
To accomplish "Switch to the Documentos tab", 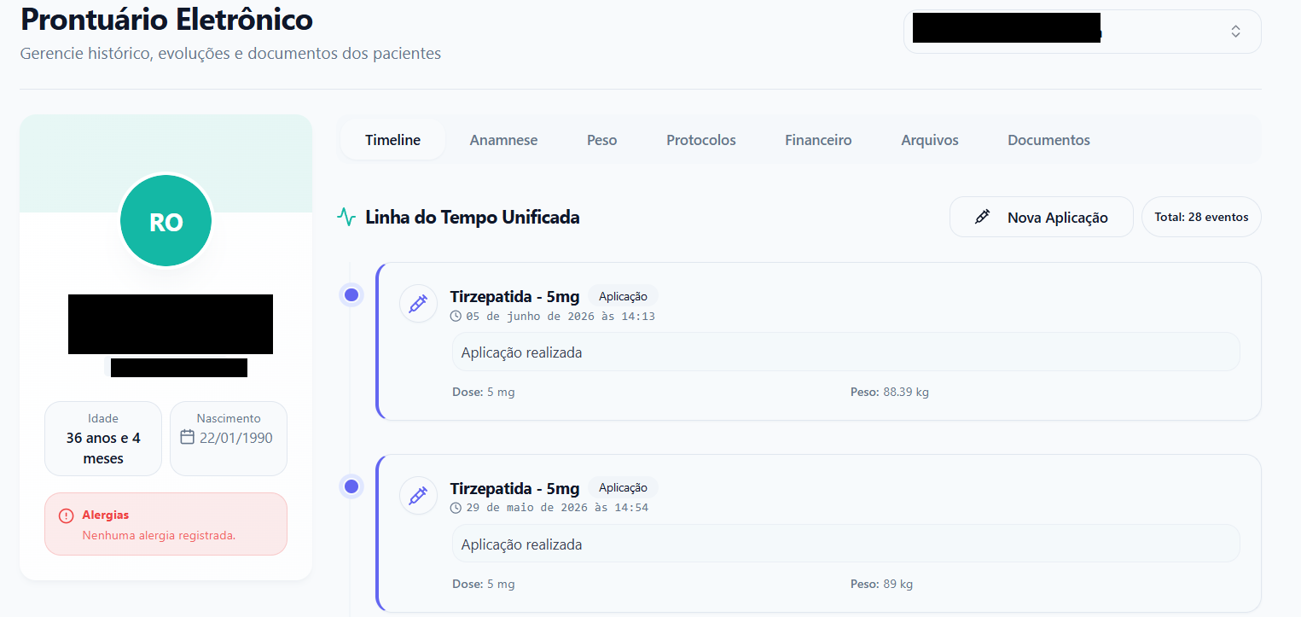I will pyautogui.click(x=1048, y=140).
